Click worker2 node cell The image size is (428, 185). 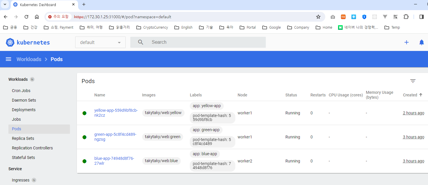(x=245, y=161)
